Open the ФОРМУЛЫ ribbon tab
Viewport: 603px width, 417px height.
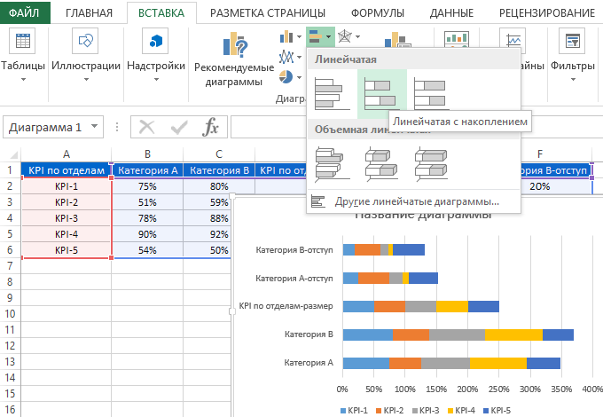[x=377, y=12]
